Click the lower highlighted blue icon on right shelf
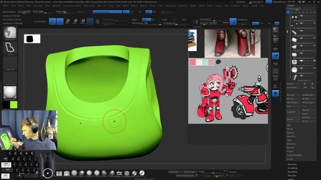The width and height of the screenshot is (321, 180). click(275, 93)
